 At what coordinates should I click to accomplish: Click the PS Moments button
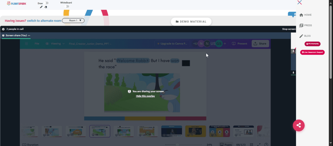[312, 44]
